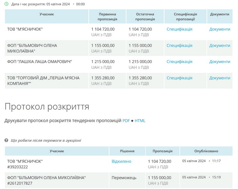Open the disclosure protocol in HTML
Image resolution: width=238 pixels, height=189 pixels.
[140, 121]
